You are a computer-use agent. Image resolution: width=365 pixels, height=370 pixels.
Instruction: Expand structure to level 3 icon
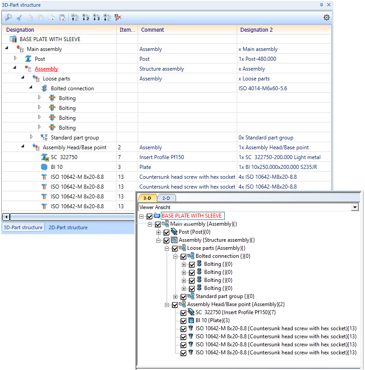pos(96,18)
